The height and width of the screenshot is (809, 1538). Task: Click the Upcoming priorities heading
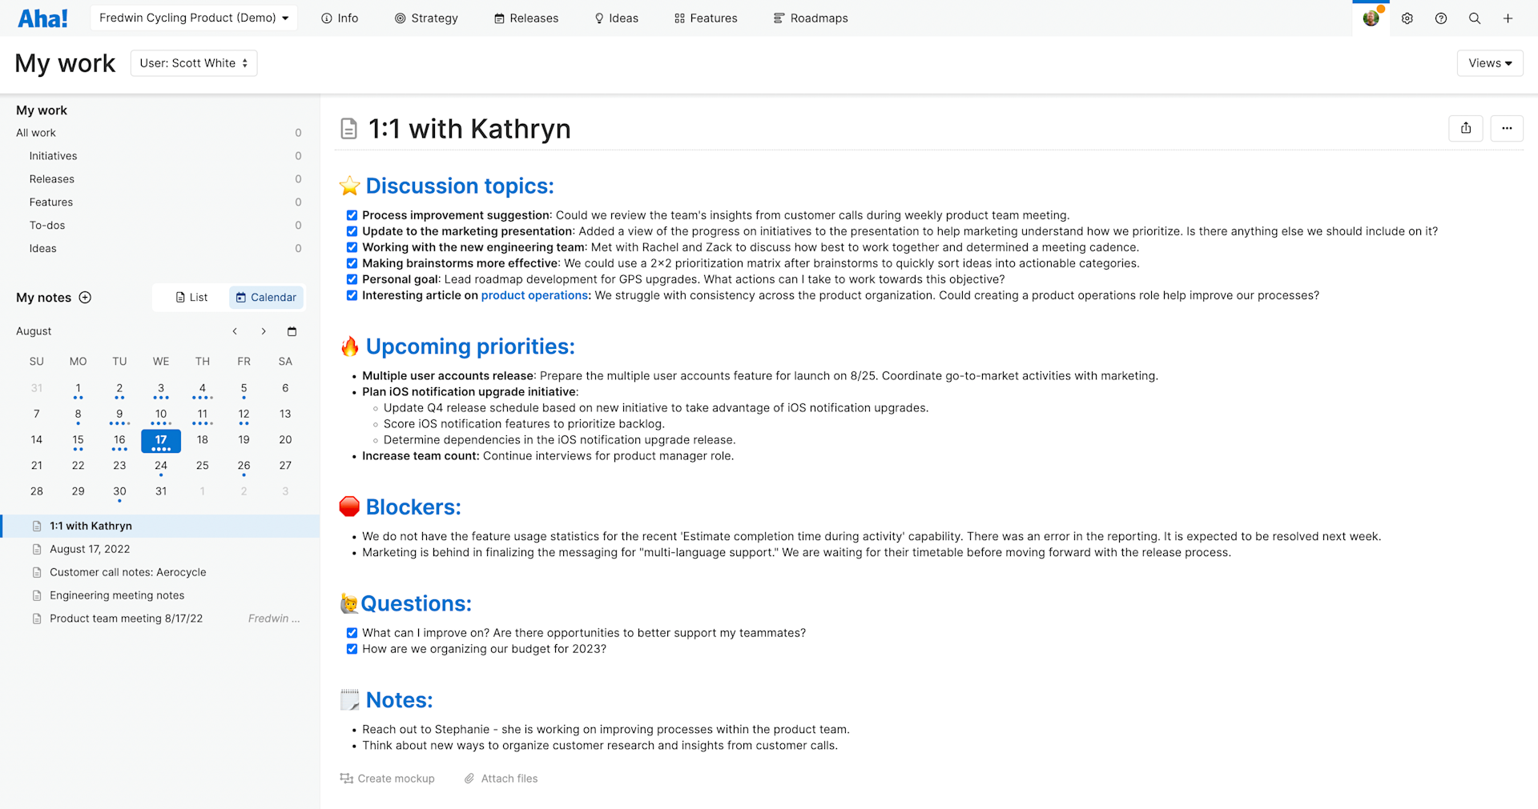click(470, 346)
